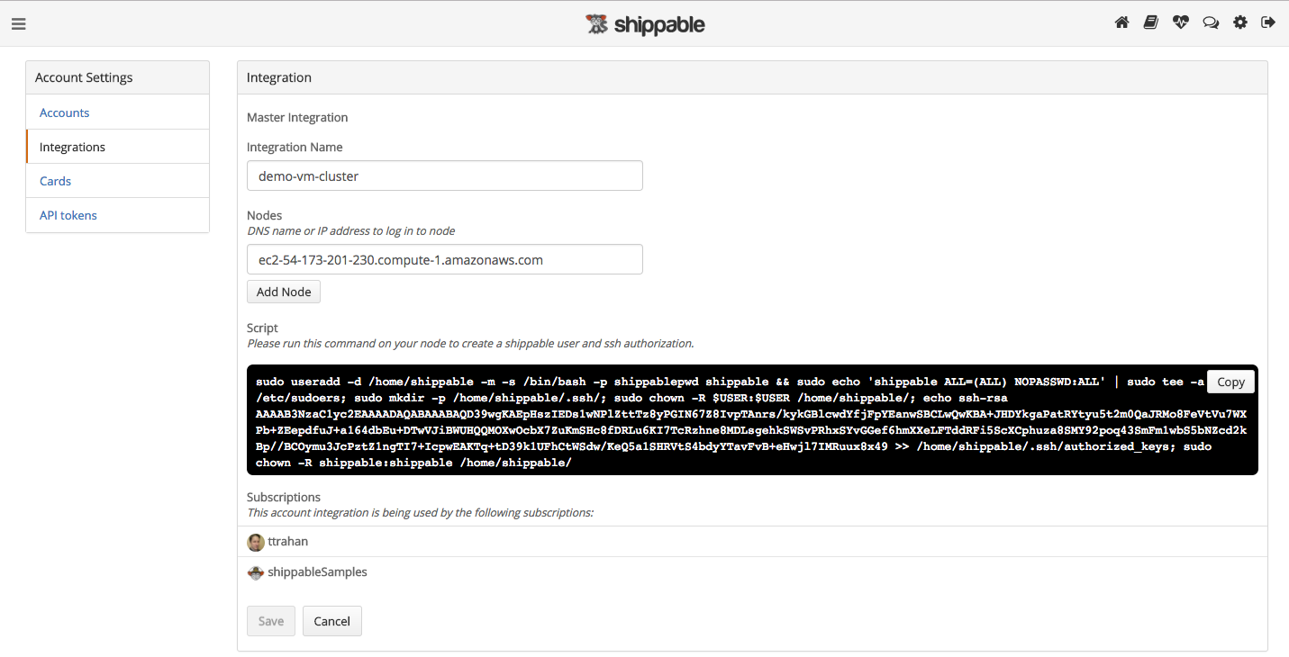The width and height of the screenshot is (1289, 657).
Task: Edit the node DNS name field
Action: coord(445,260)
